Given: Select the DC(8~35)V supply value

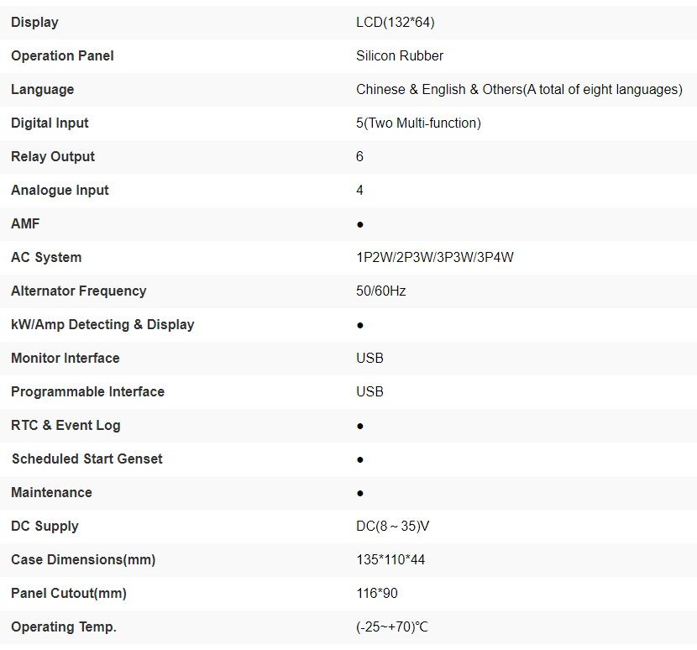Looking at the screenshot, I should 394,526.
